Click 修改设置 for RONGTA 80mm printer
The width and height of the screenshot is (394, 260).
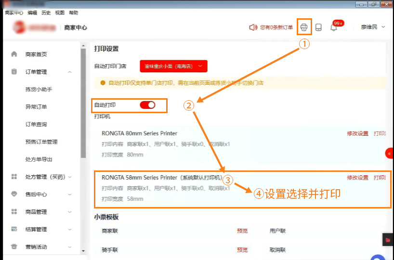tap(357, 133)
